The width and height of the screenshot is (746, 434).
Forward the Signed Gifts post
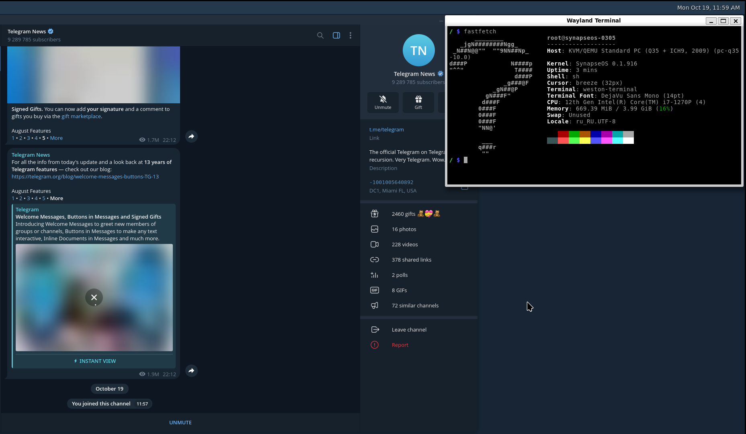pyautogui.click(x=191, y=137)
